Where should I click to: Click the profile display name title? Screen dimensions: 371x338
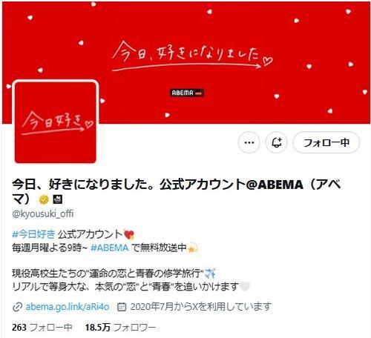pyautogui.click(x=177, y=191)
